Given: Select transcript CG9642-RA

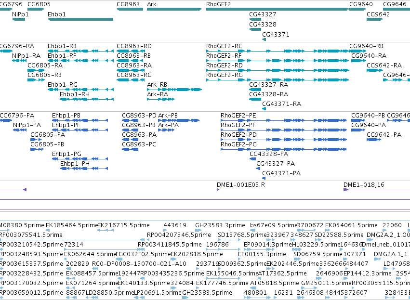Looking at the screenshot, I should point(384,65).
